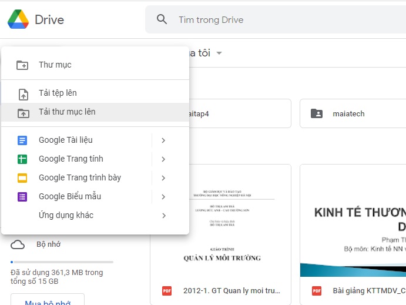
Task: Click the search magnifier icon
Action: click(x=162, y=19)
